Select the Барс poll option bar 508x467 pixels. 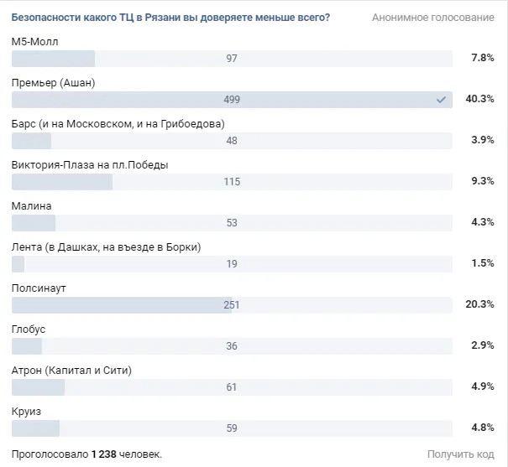[x=232, y=141]
